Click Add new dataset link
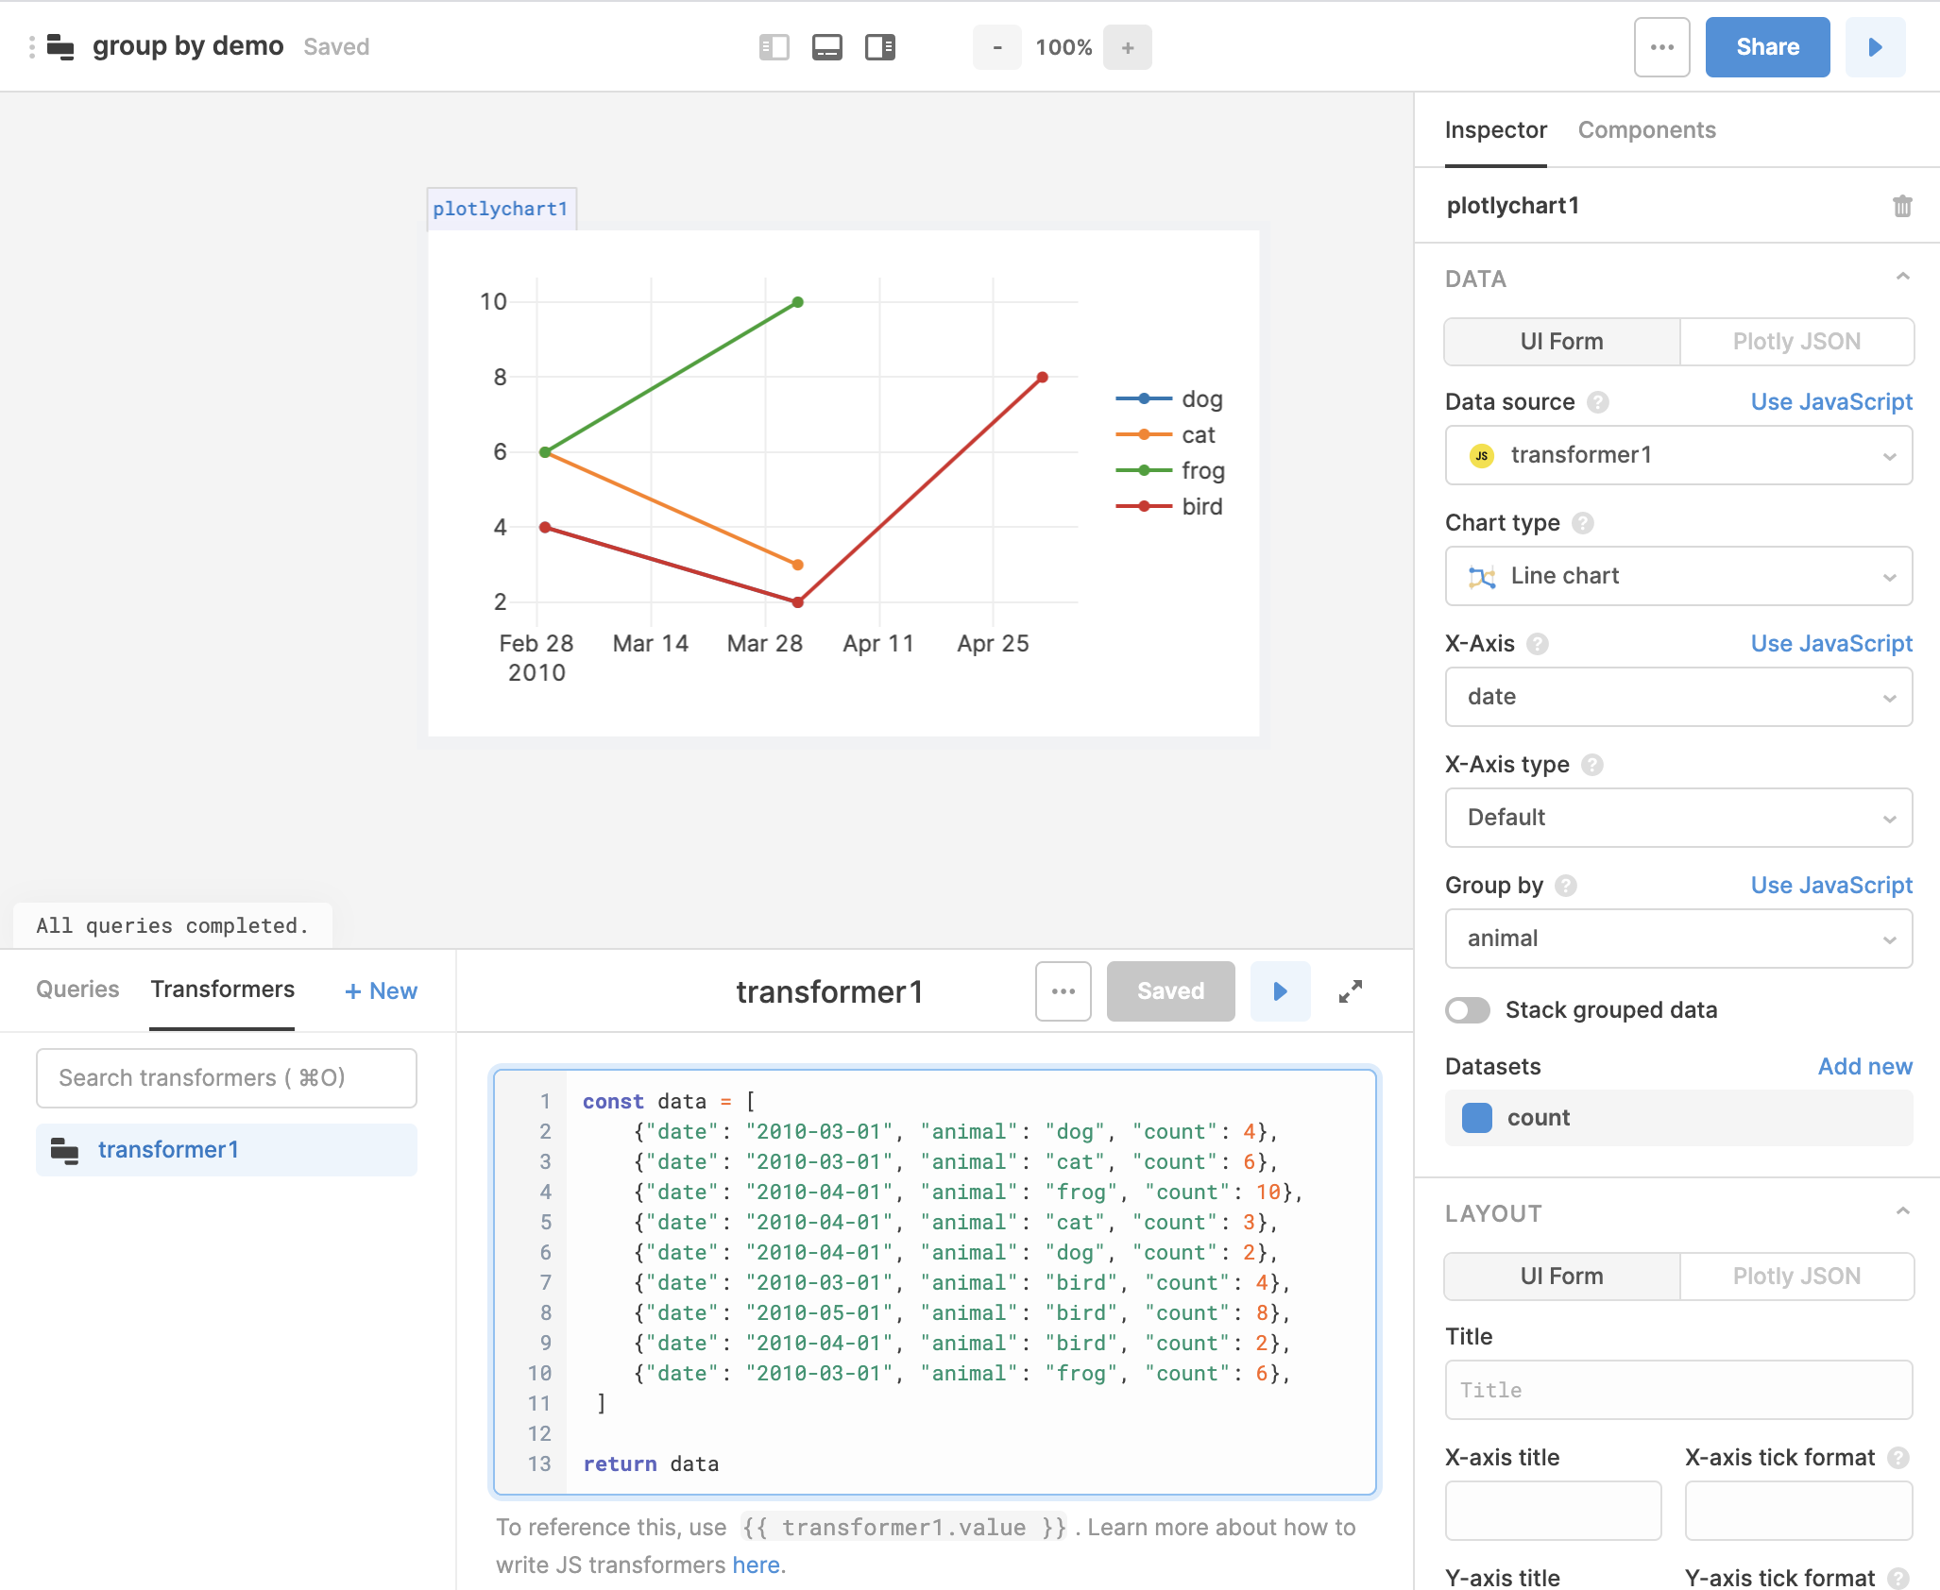Screen dimensions: 1940x1590 coord(1865,1067)
